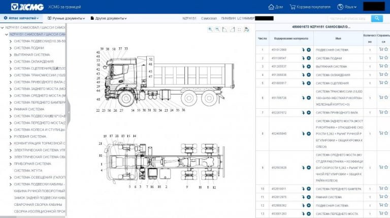The width and height of the screenshot is (390, 218).
Task: Star the ВЫТЯЖНАЯ СИСТЕМА row
Action: point(386,66)
